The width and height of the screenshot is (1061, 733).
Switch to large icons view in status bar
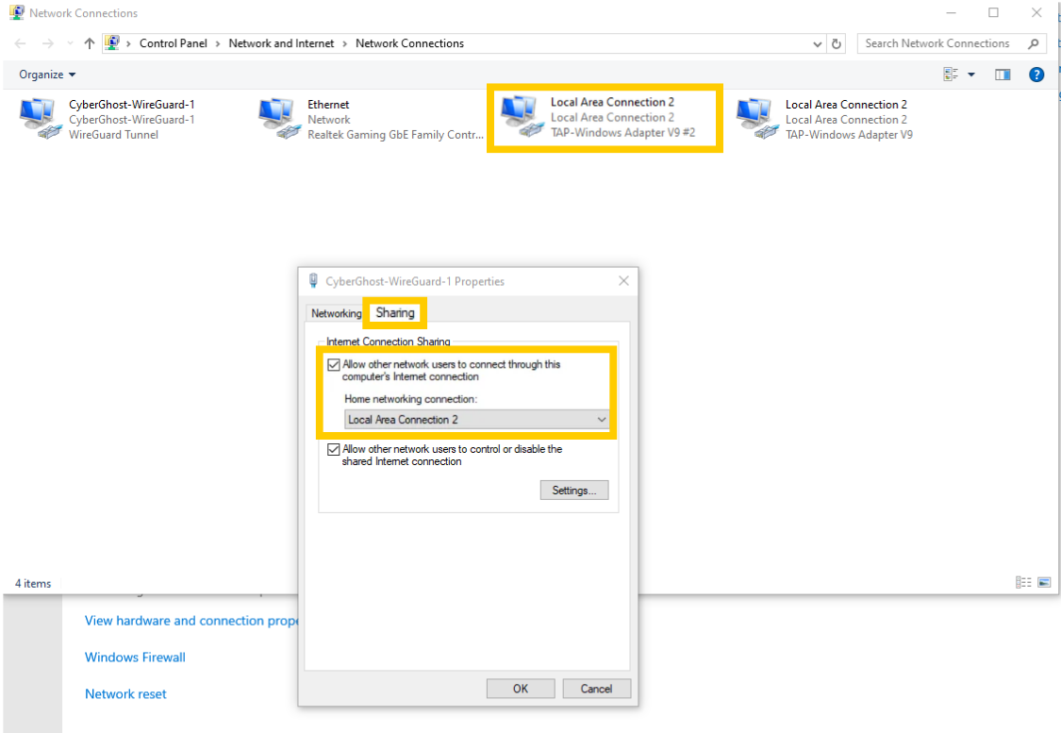coord(1044,583)
